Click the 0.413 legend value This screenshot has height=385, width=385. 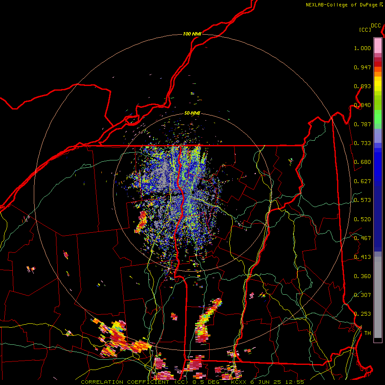362,257
